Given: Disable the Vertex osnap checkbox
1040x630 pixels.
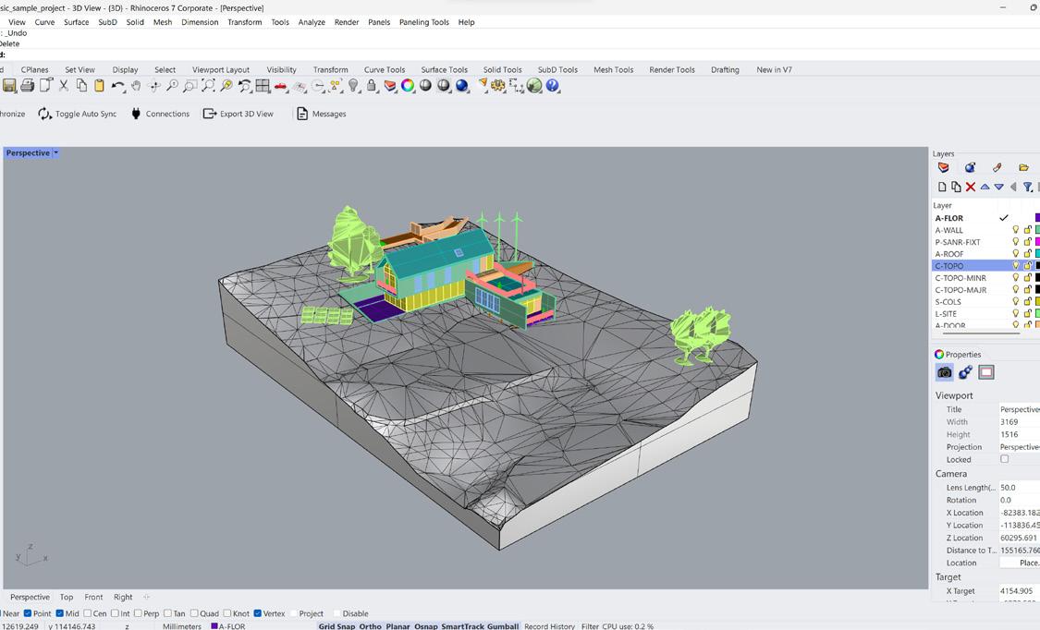Looking at the screenshot, I should [258, 613].
